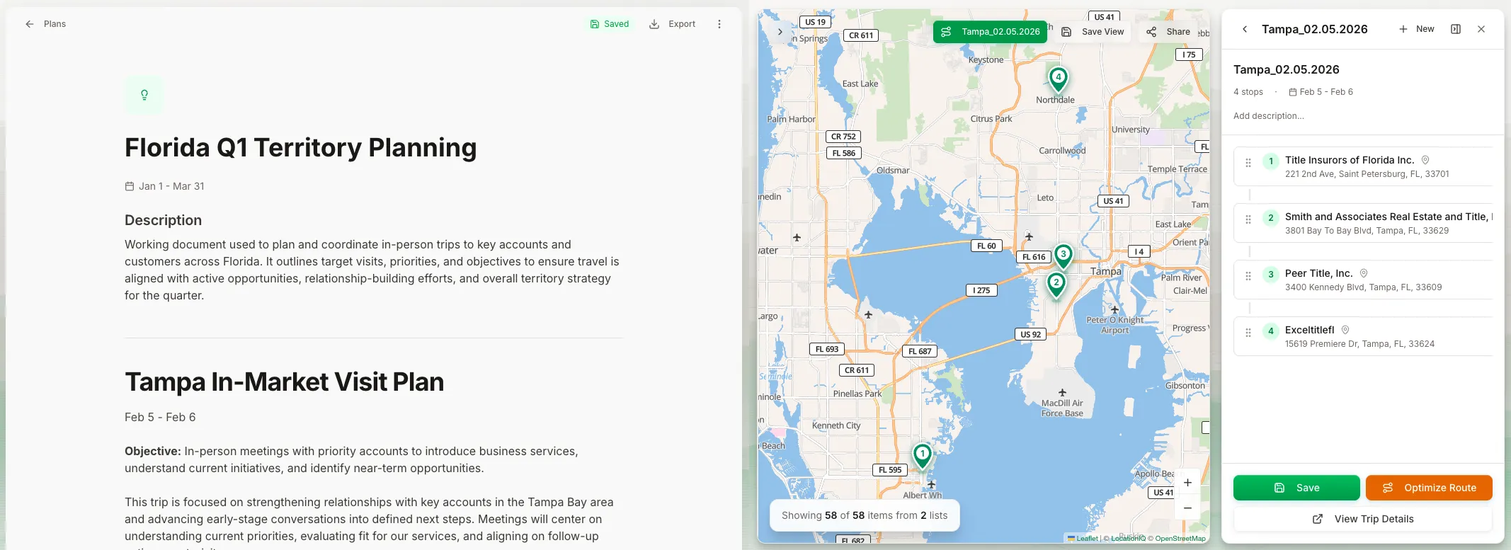This screenshot has height=550, width=1511.
Task: Click location pin icon beside Exceltitlefl
Action: click(1345, 330)
